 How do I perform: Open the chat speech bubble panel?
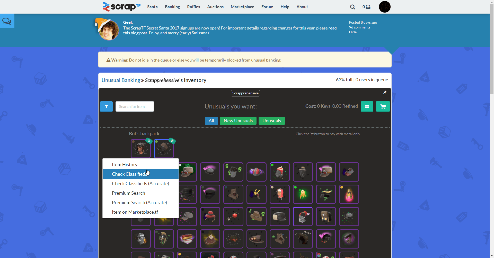click(7, 21)
